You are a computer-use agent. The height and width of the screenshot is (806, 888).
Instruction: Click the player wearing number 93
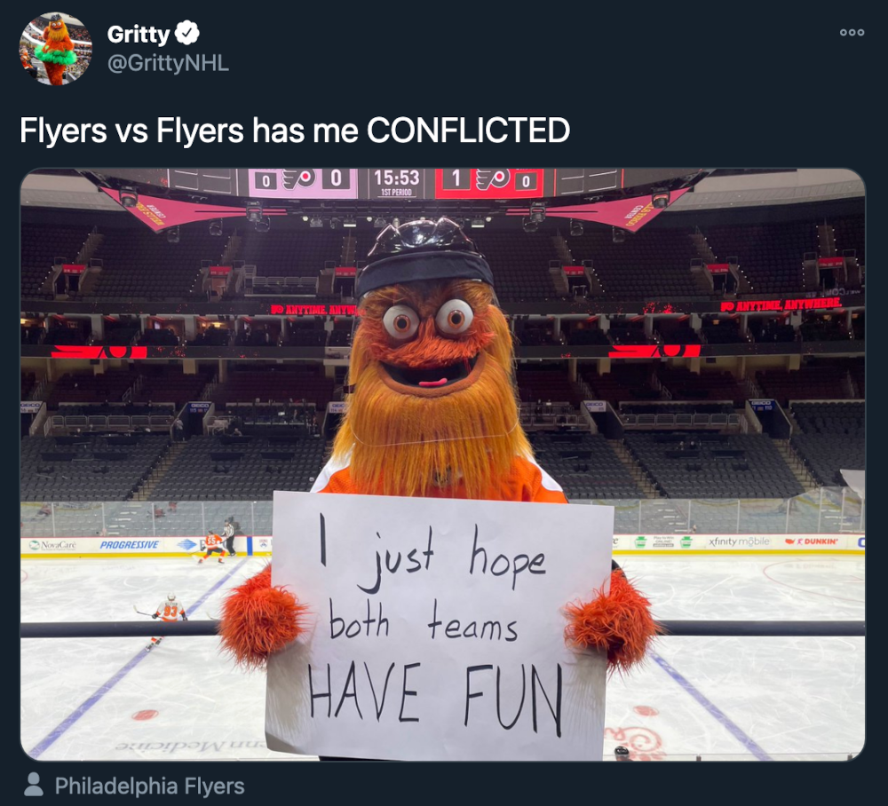(170, 610)
